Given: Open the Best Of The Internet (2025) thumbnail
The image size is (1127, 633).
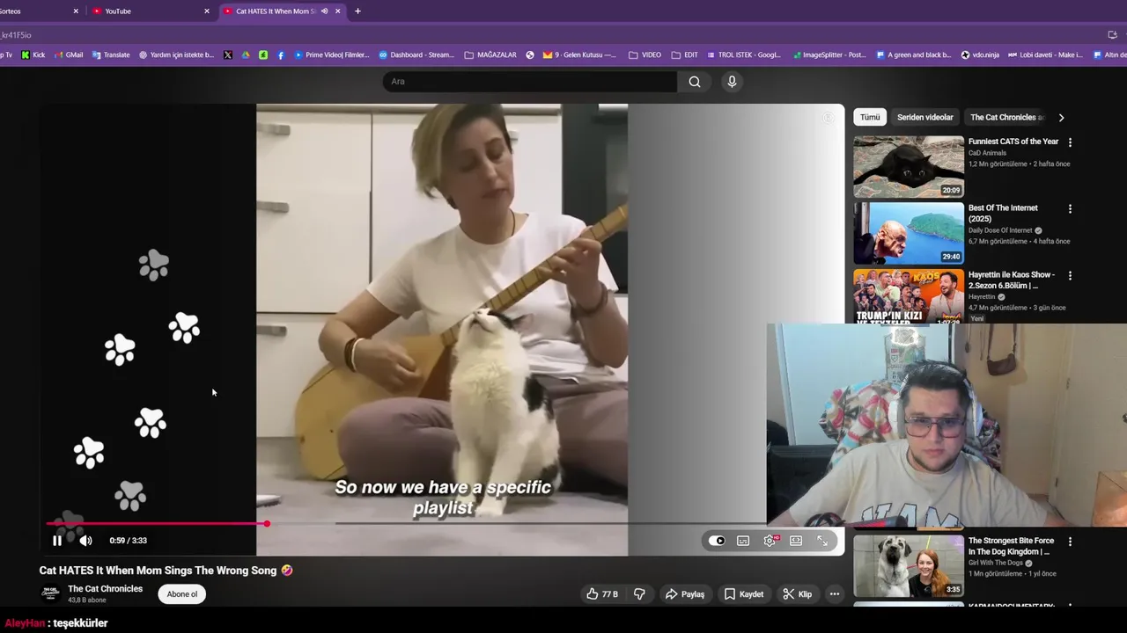Looking at the screenshot, I should tap(909, 233).
